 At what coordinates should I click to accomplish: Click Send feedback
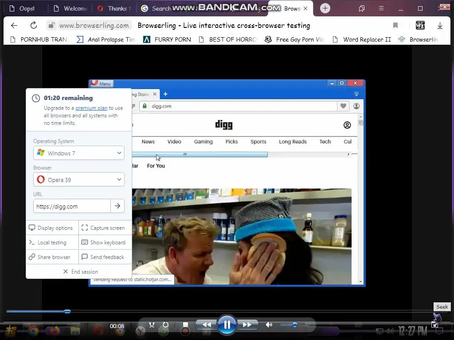point(106,257)
